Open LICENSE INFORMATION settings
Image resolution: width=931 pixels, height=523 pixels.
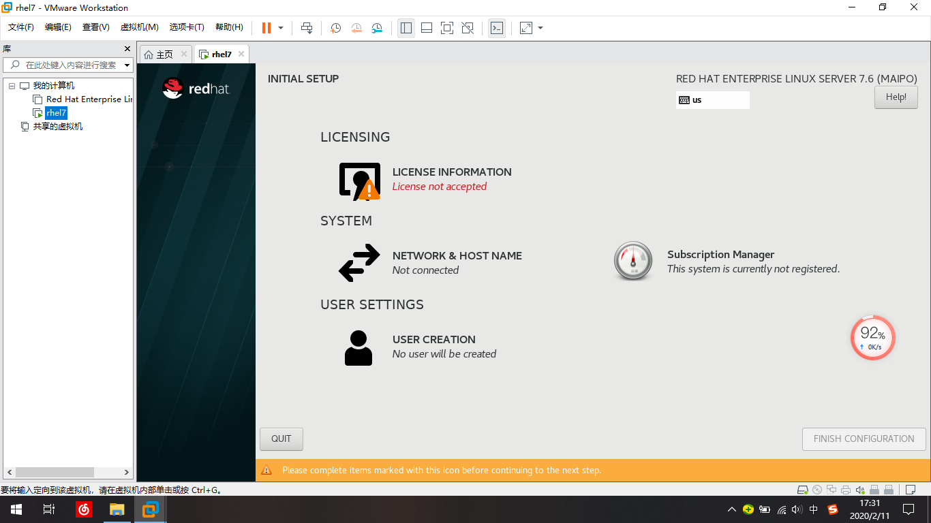click(x=452, y=172)
